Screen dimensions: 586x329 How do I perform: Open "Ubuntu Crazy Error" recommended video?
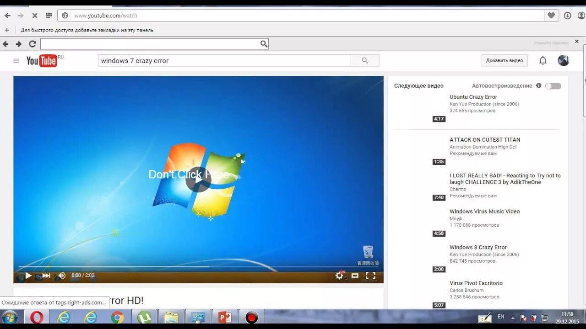pyautogui.click(x=473, y=97)
